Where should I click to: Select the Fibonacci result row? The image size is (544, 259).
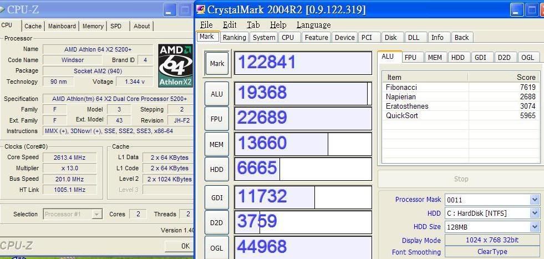tap(461, 87)
